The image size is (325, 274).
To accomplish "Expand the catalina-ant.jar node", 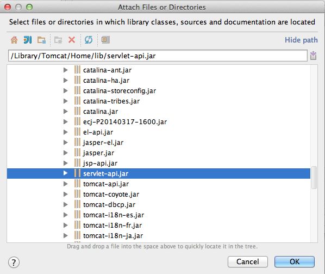I will [66, 70].
